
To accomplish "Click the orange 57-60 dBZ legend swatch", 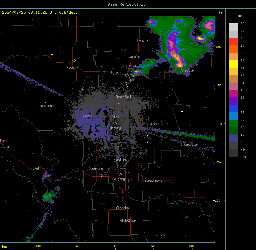I will coord(233,49).
